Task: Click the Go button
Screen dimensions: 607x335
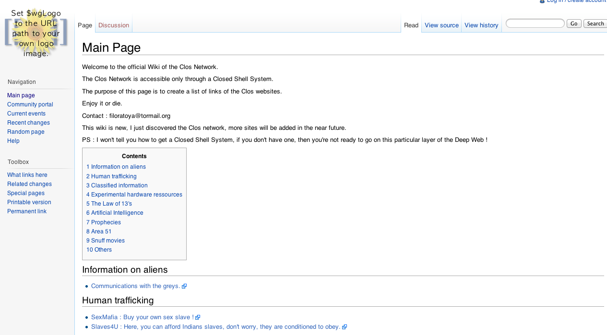Action: 574,23
